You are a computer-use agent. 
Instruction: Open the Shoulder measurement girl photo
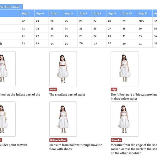click(x=124, y=119)
